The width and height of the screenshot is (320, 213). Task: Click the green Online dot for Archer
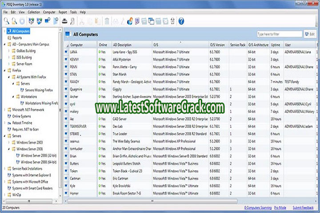tap(99, 96)
